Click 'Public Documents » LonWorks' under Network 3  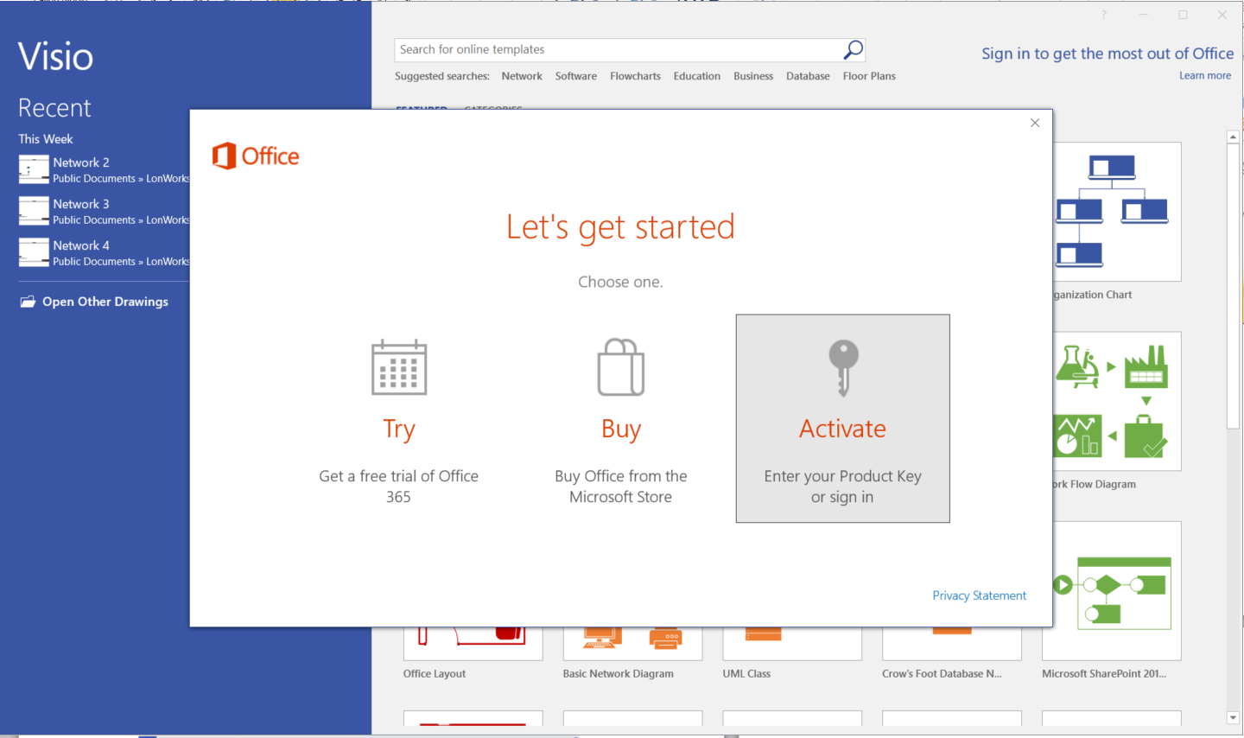pyautogui.click(x=121, y=220)
